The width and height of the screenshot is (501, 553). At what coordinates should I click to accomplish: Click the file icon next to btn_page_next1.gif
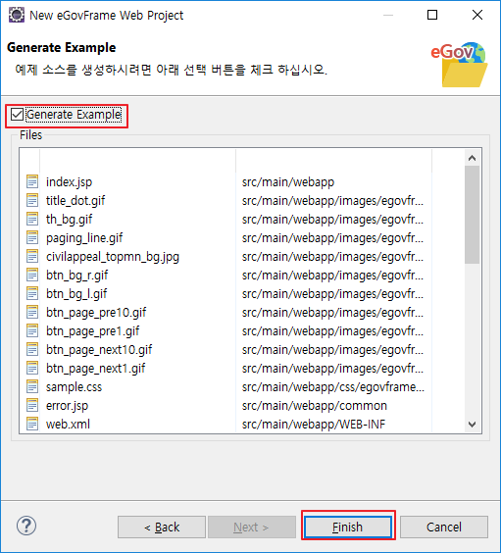click(x=32, y=369)
